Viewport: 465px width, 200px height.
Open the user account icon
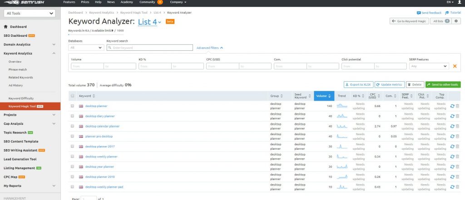(460, 2)
